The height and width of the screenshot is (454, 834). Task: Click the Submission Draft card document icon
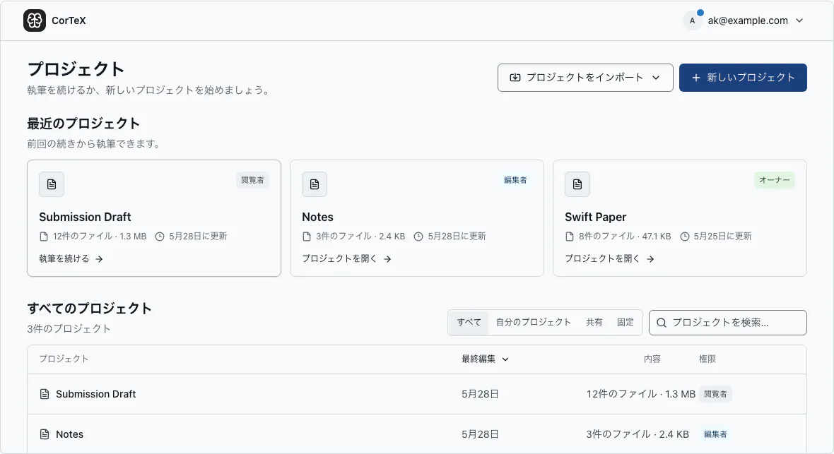[x=52, y=184]
